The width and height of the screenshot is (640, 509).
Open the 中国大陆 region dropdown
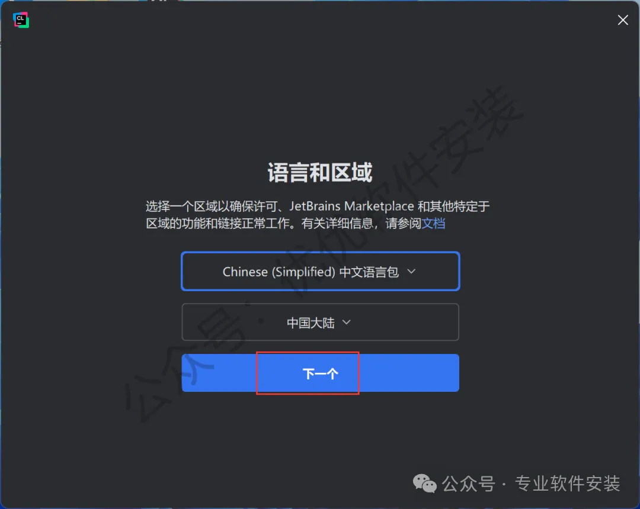[321, 322]
